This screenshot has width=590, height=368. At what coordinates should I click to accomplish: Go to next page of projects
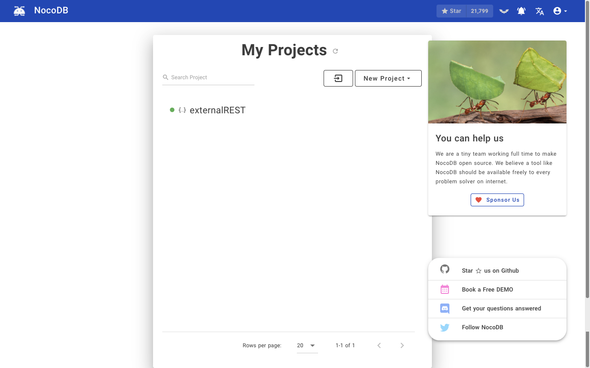pos(402,345)
